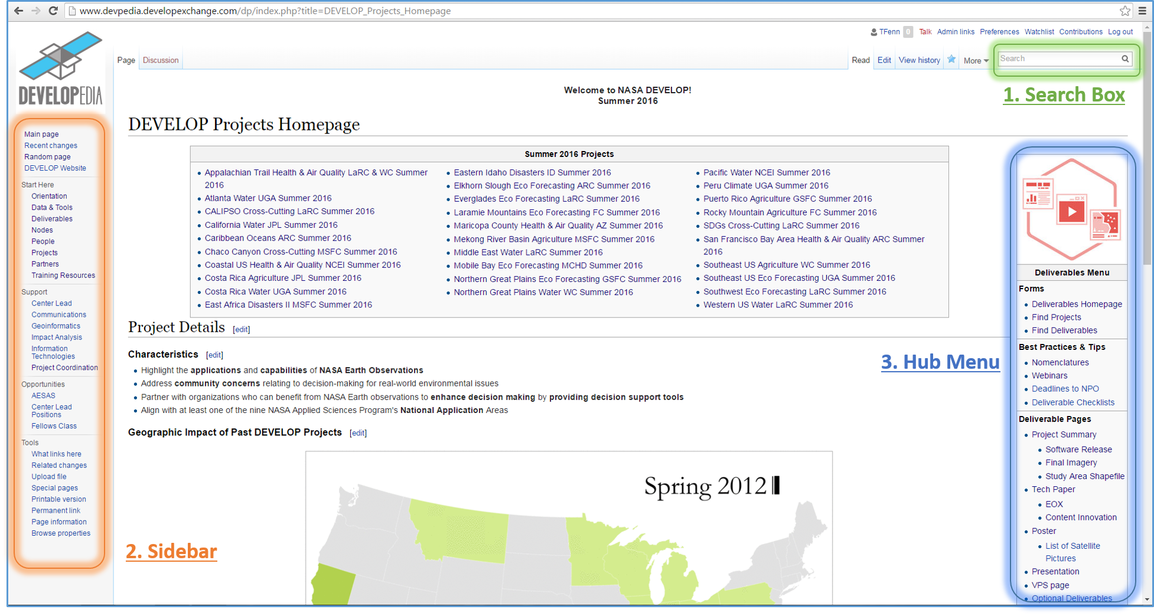
Task: Open Content Innovation link
Action: (1081, 517)
